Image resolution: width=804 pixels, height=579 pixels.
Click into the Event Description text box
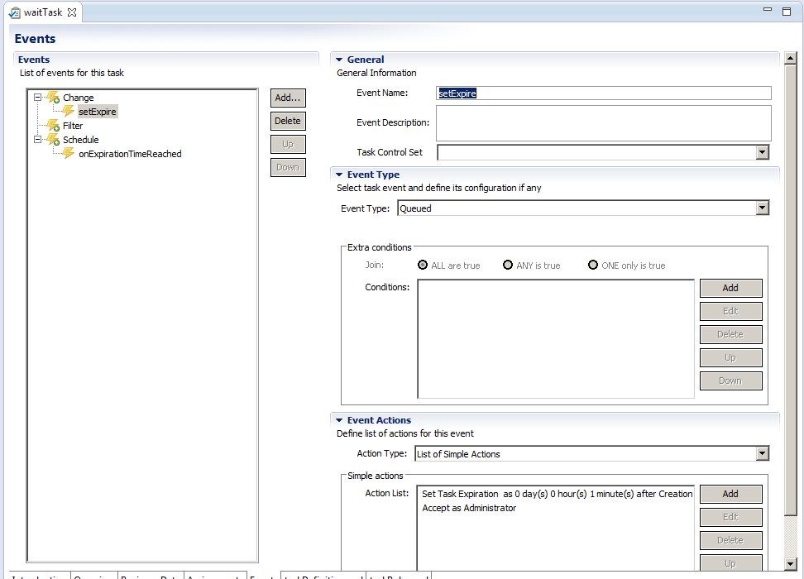pos(603,122)
